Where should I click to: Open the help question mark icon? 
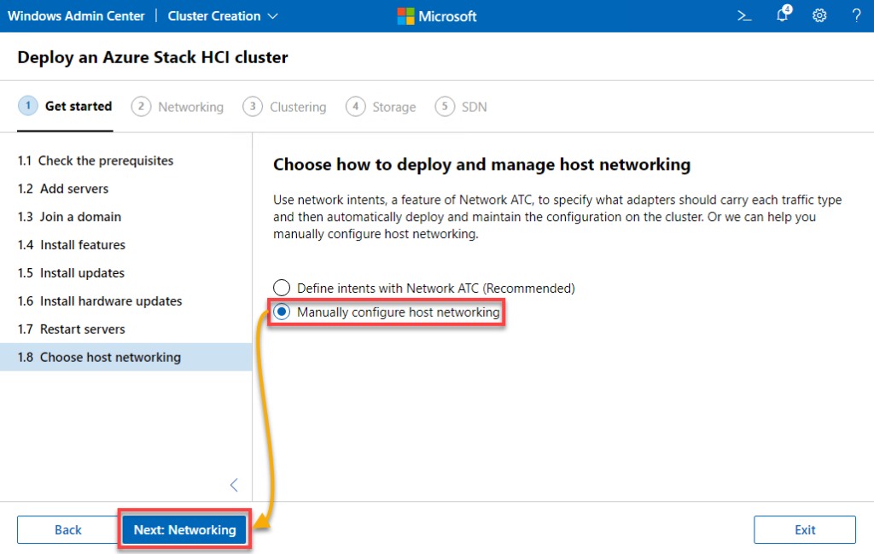click(x=856, y=15)
